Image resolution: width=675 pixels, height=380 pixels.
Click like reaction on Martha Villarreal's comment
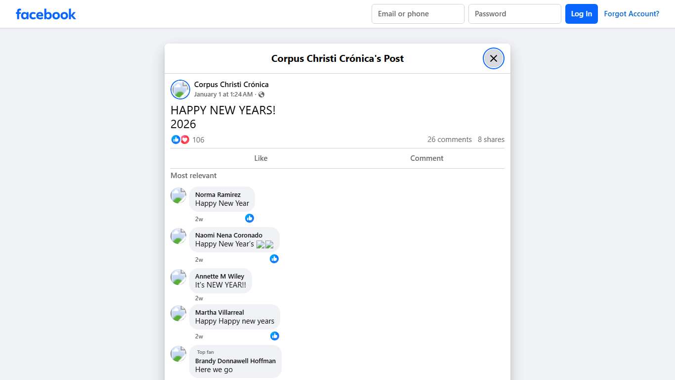[x=275, y=336]
